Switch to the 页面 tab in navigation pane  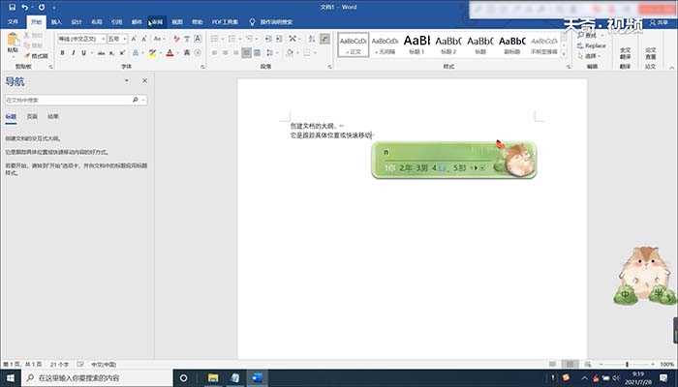click(x=32, y=115)
